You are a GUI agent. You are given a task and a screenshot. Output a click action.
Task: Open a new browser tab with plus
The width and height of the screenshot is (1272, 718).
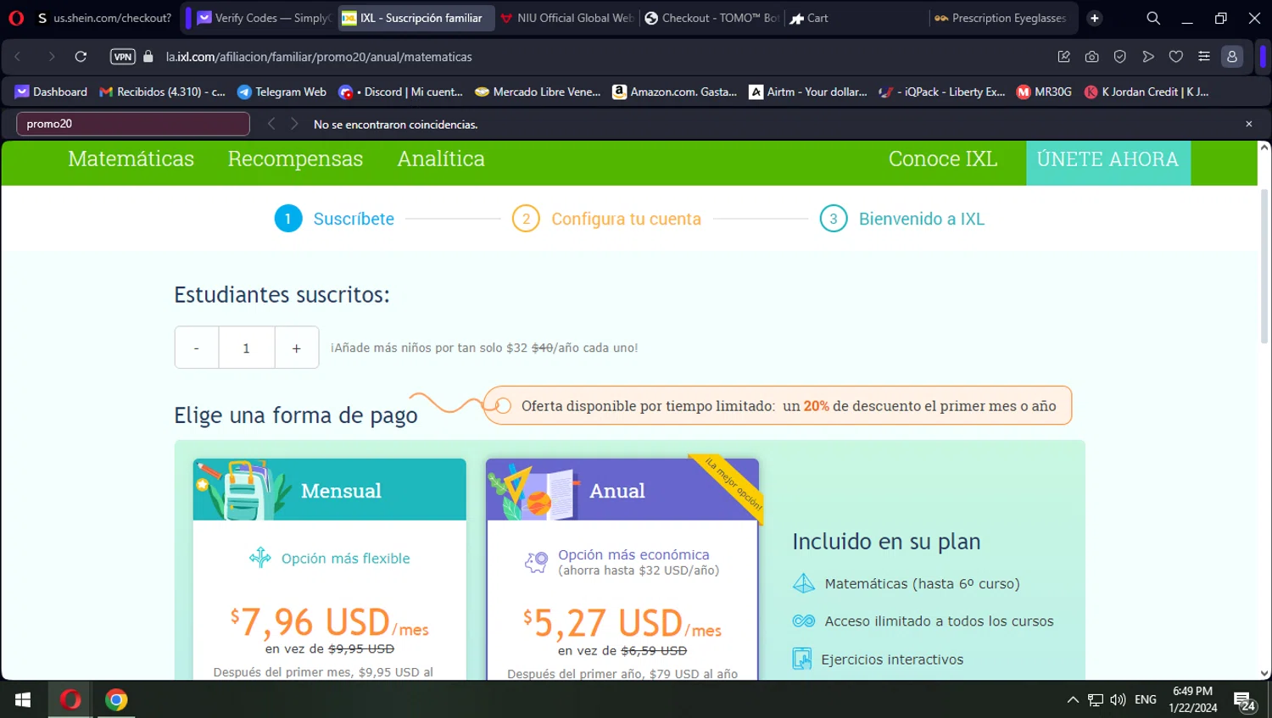coord(1095,18)
